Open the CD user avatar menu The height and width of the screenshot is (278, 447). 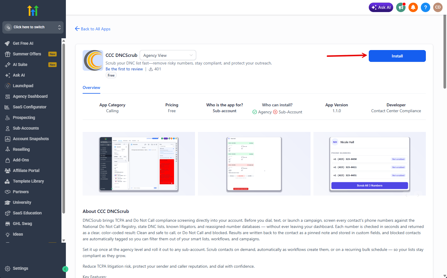coord(438,7)
